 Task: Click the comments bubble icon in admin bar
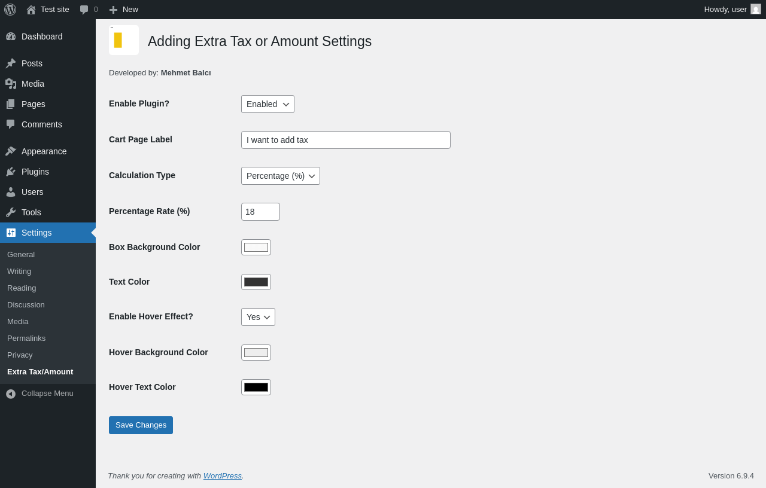click(x=84, y=10)
